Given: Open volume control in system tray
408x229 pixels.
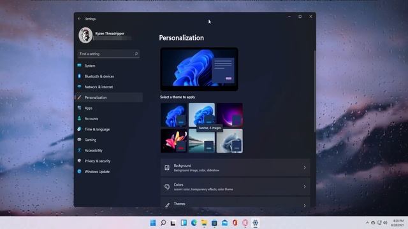Looking at the screenshot, I should (x=385, y=223).
